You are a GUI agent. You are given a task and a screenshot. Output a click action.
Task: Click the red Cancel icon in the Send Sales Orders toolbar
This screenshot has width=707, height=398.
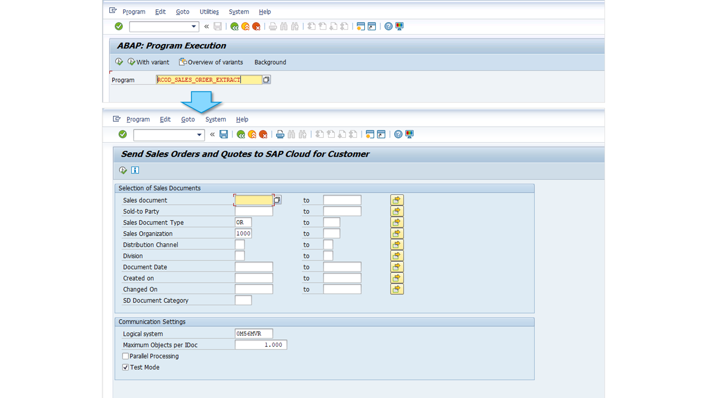pyautogui.click(x=263, y=134)
